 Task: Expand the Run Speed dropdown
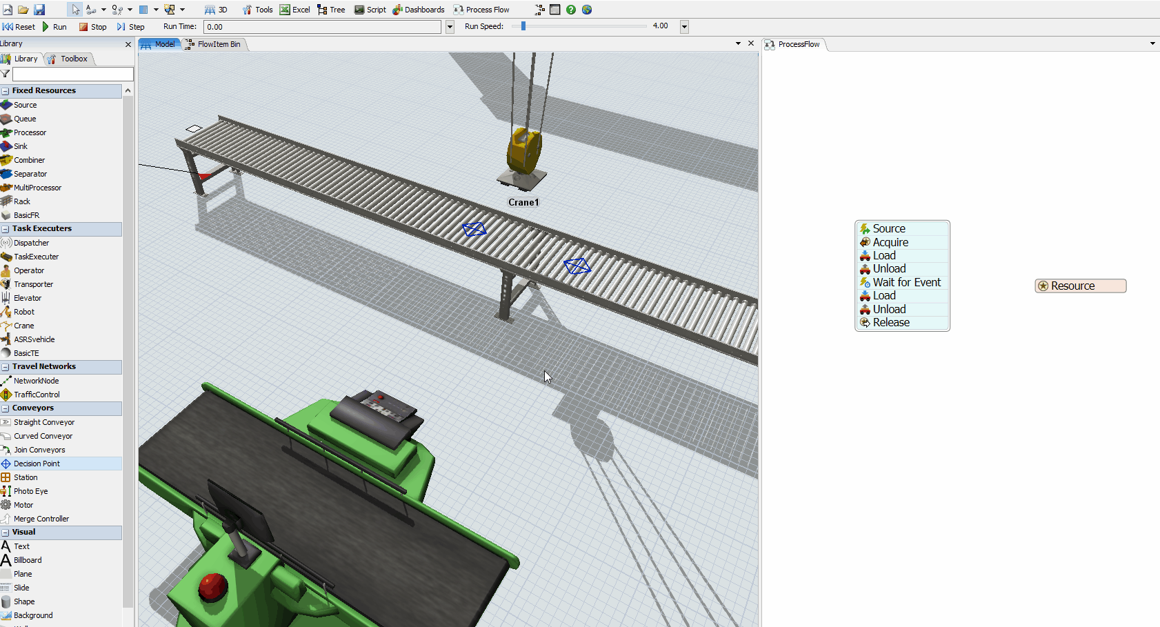684,27
